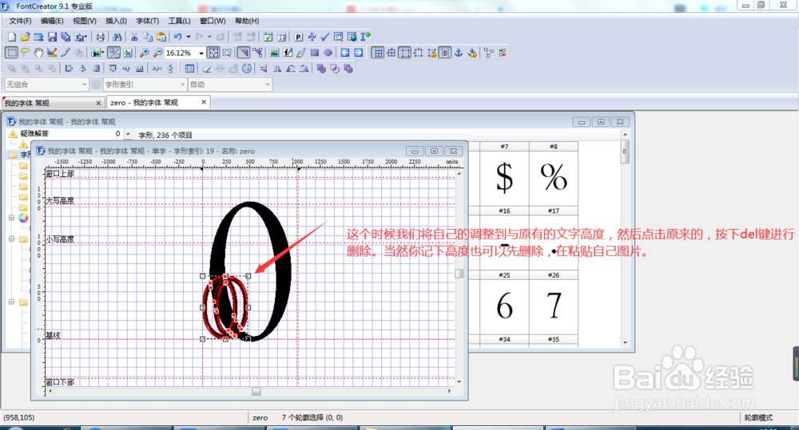799x430 pixels.
Task: Open the import image dropdown arrow
Action: 102,53
